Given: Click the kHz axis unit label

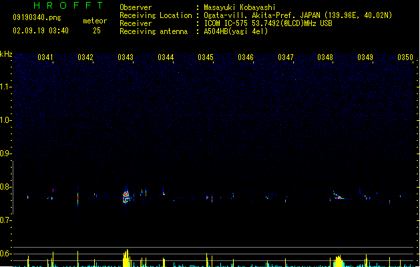Looking at the screenshot, I should (x=6, y=54).
